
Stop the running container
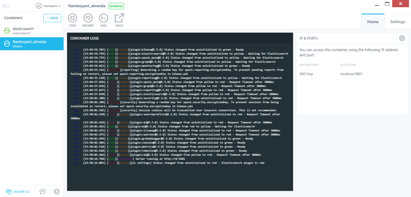click(x=73, y=20)
